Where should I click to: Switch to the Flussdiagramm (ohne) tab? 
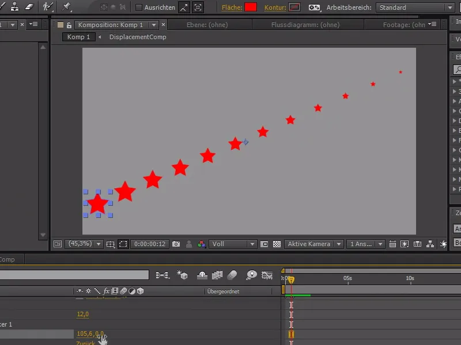click(x=305, y=25)
